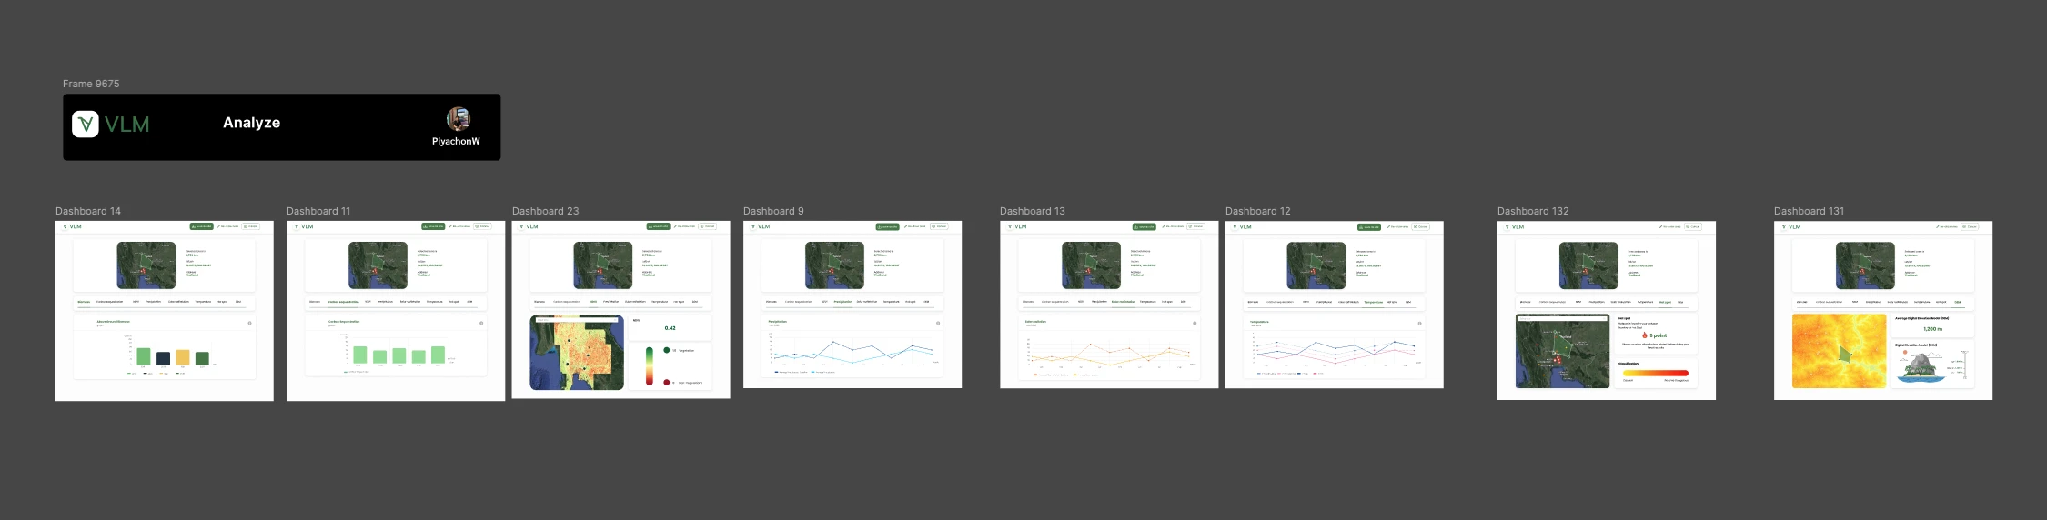Image resolution: width=2047 pixels, height=520 pixels.
Task: Click the yellow bar in Dashboard 14 chart
Action: (183, 357)
